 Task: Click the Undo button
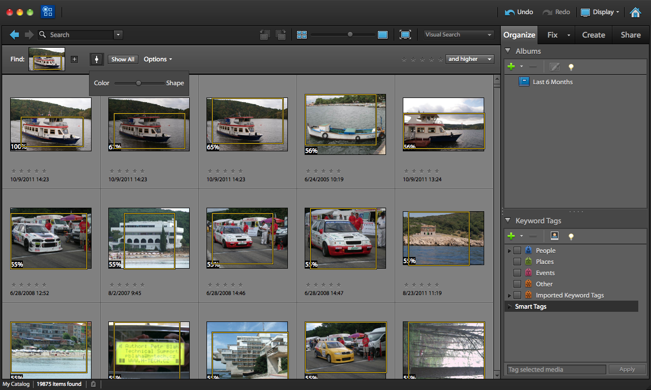tap(519, 12)
